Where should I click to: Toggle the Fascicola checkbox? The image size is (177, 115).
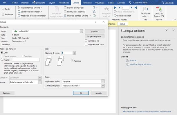(x=72, y=61)
